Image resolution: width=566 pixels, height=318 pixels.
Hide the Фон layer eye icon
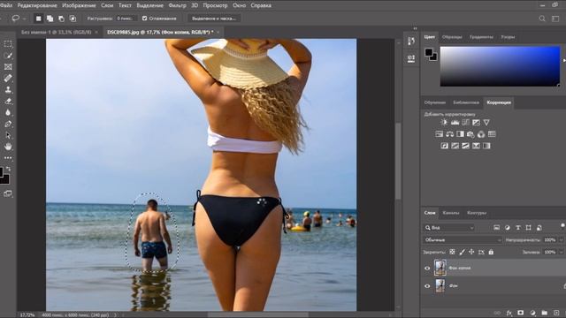point(427,286)
